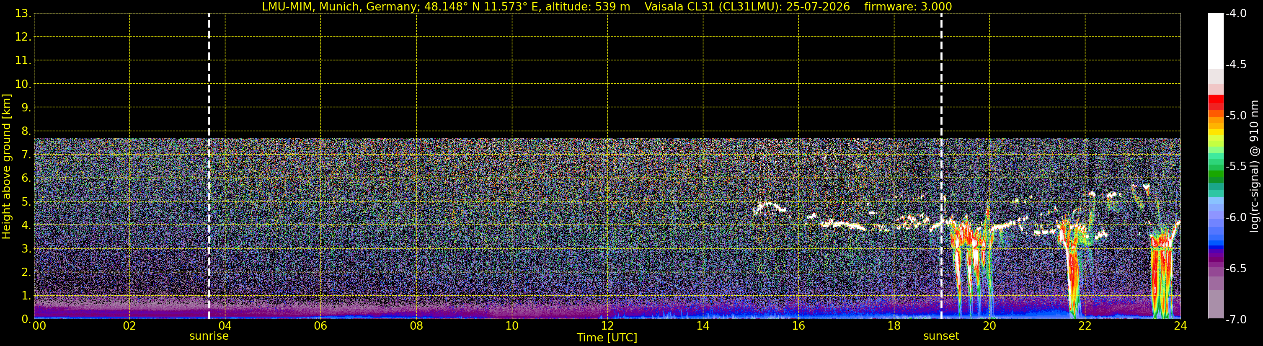Screen dimensions: 1263x346
Task: Click the white dashed sunset line
Action: pos(941,167)
